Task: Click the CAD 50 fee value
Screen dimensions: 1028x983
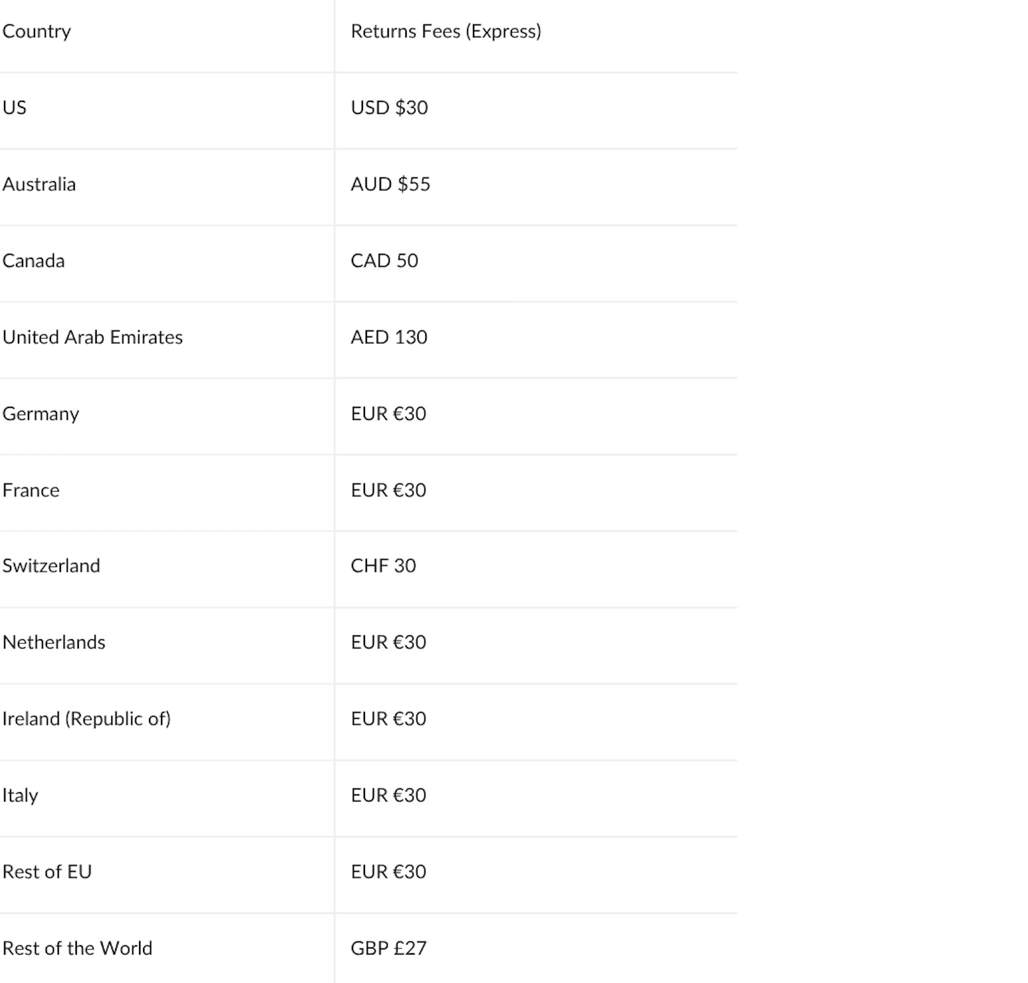Action: 384,260
